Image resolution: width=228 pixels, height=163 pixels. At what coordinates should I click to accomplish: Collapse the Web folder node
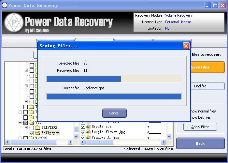(x=20, y=122)
